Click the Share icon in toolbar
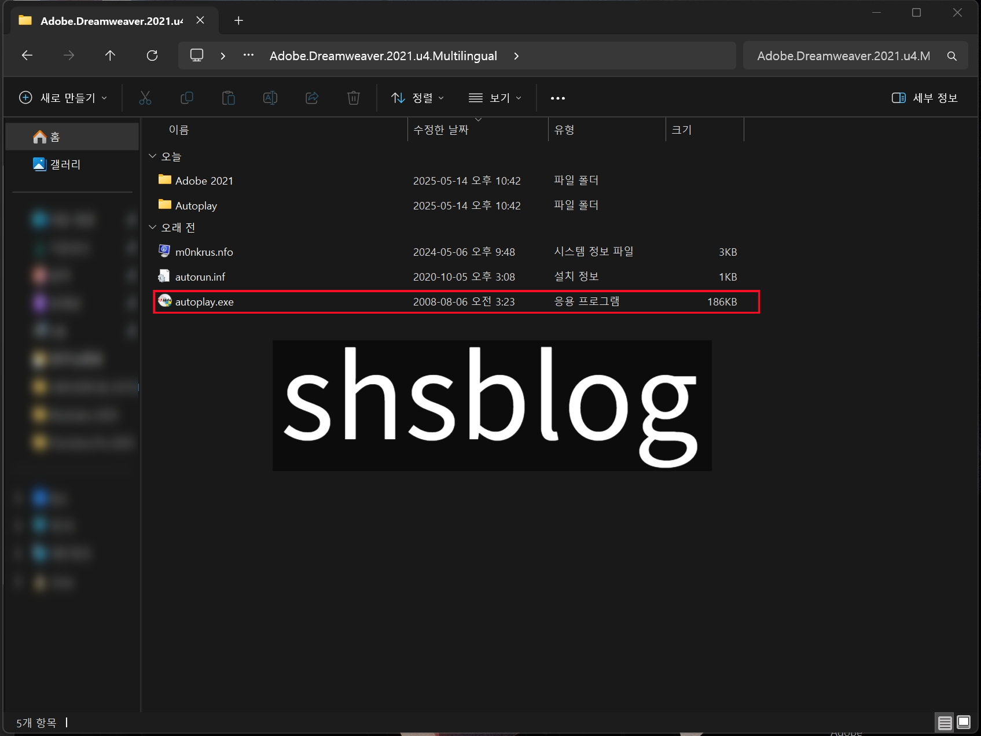The image size is (981, 736). point(312,98)
